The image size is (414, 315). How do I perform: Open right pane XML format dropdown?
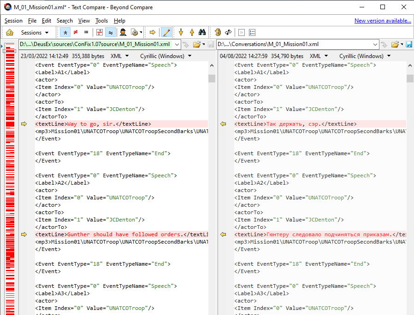tap(319, 56)
